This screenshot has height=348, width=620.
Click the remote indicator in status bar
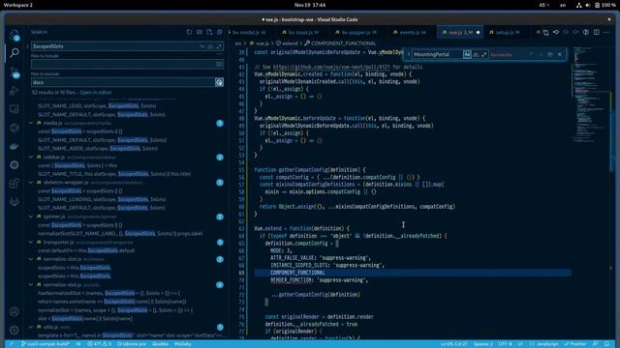coord(11,344)
